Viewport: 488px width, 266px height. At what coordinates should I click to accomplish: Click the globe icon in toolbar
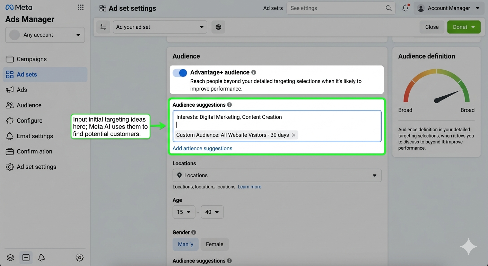point(218,27)
